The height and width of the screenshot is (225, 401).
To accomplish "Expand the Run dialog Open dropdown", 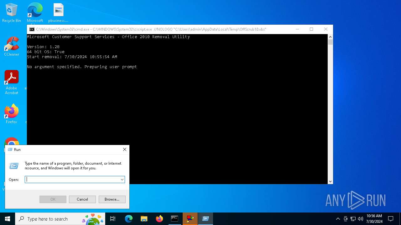I will point(122,179).
